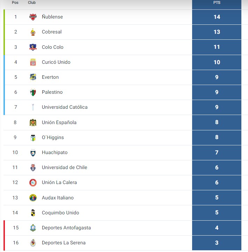Click the Universidad de Chile crest
The width and height of the screenshot is (248, 252).
33,168
